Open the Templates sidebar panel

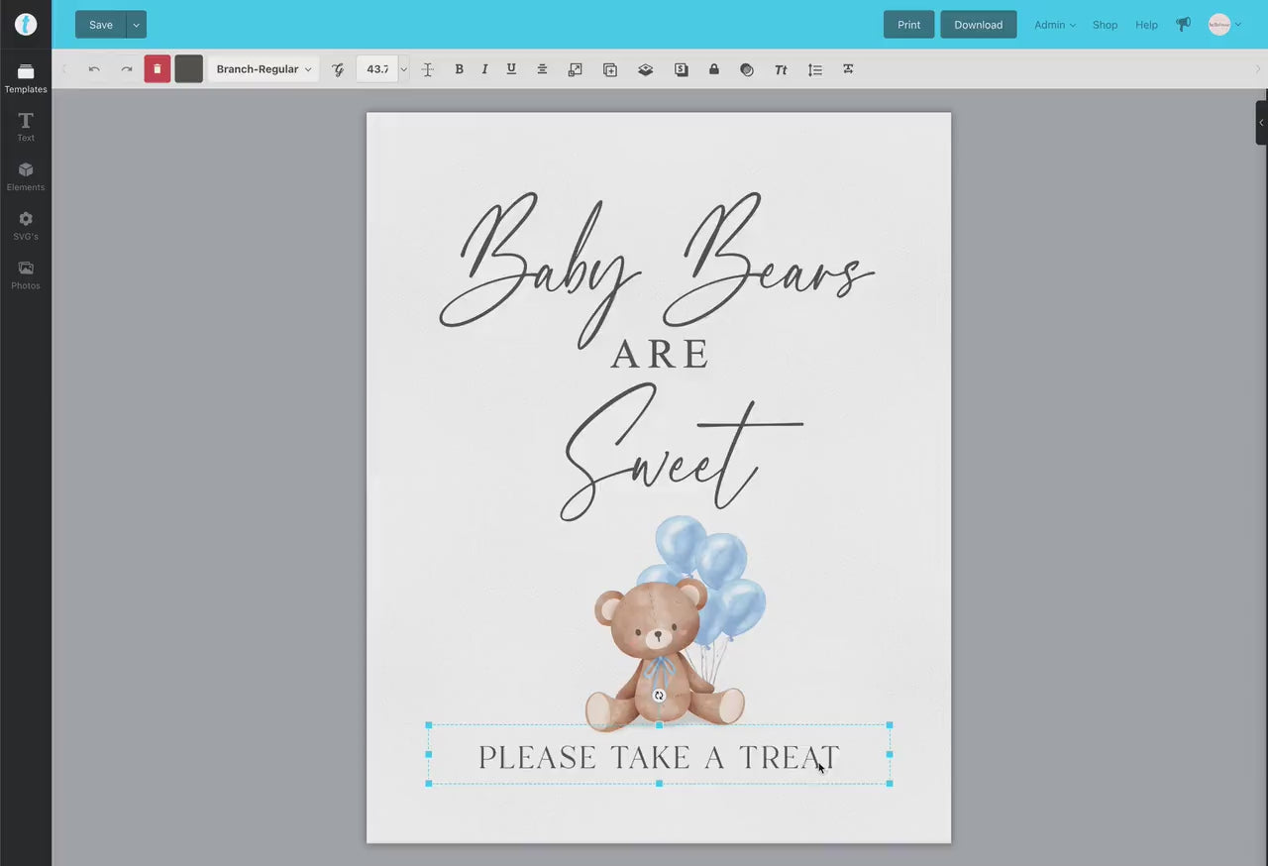pyautogui.click(x=26, y=78)
